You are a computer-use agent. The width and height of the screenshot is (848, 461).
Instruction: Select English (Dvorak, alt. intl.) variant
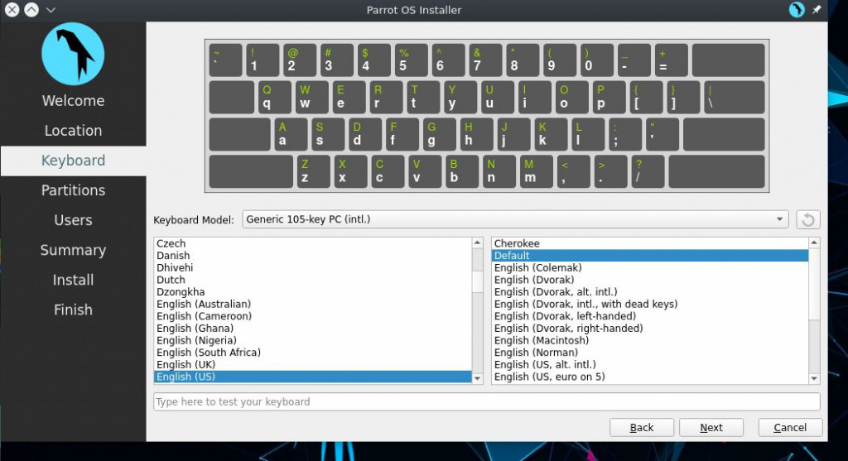click(650, 292)
